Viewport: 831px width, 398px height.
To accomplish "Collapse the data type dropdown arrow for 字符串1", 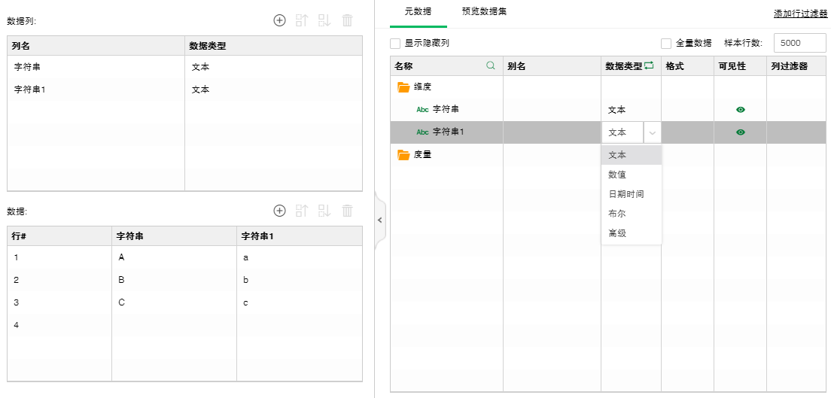I will [x=652, y=132].
